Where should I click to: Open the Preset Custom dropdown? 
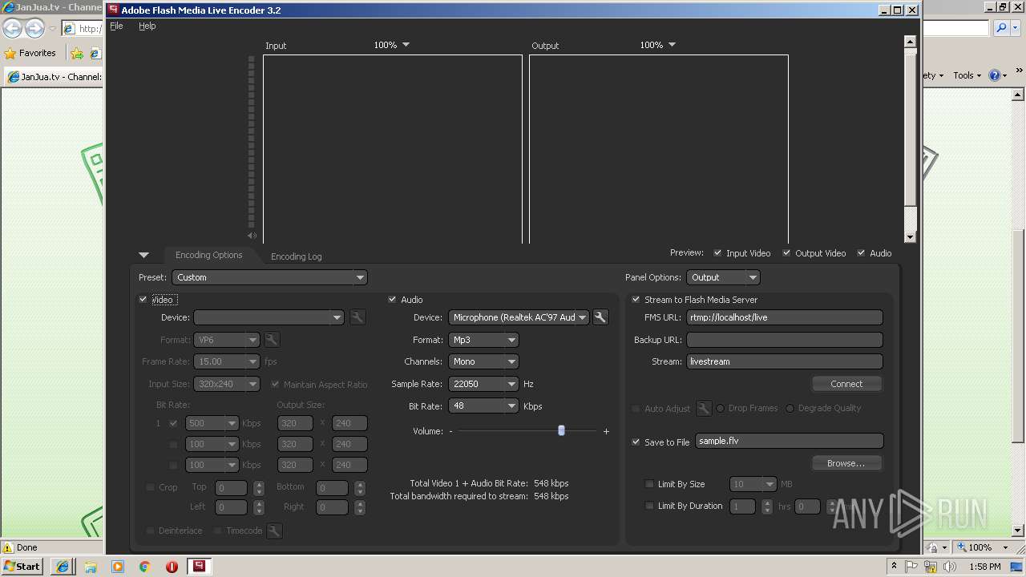(269, 277)
